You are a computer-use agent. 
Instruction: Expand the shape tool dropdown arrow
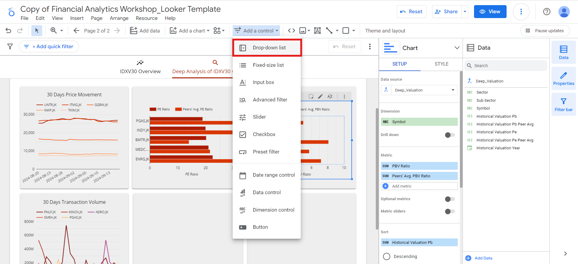354,31
